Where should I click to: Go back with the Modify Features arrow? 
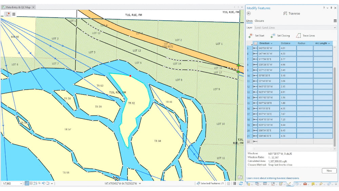click(248, 14)
